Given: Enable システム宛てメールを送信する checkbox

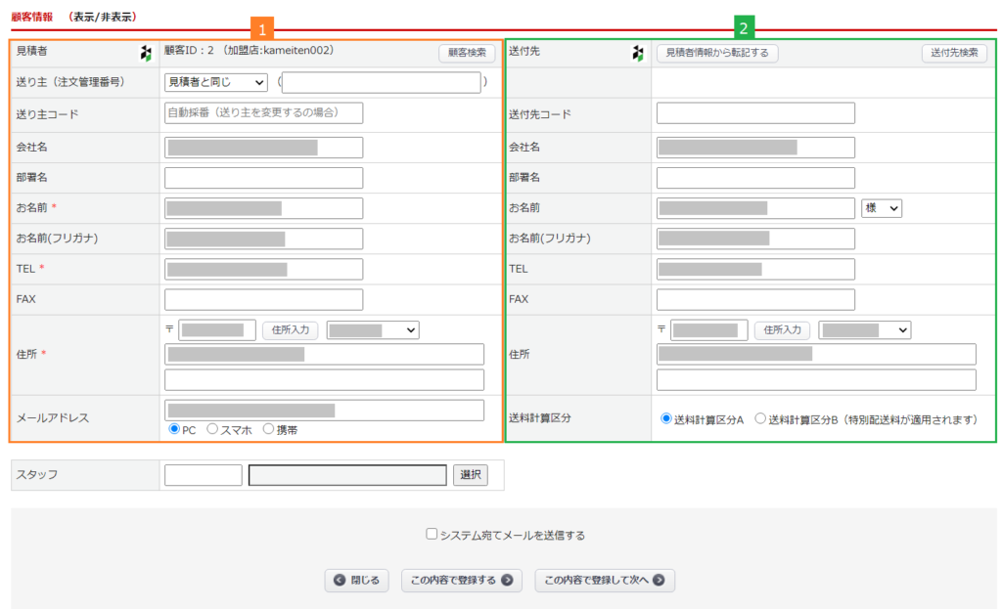Looking at the screenshot, I should (x=432, y=534).
